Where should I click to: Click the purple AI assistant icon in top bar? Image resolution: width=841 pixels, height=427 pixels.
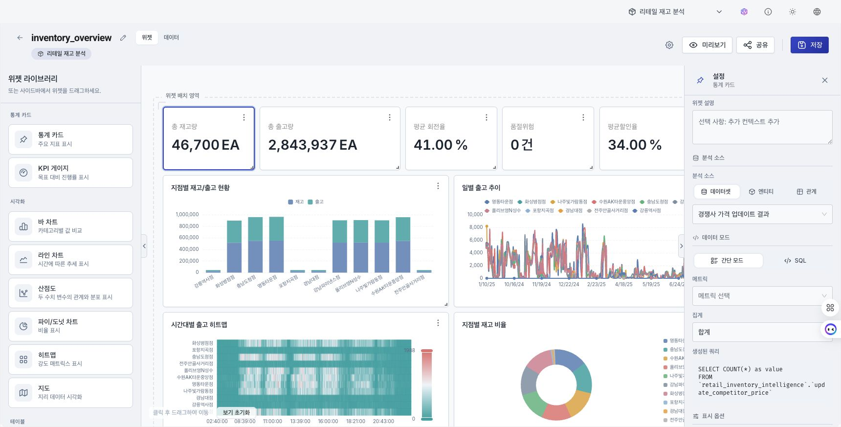click(744, 12)
